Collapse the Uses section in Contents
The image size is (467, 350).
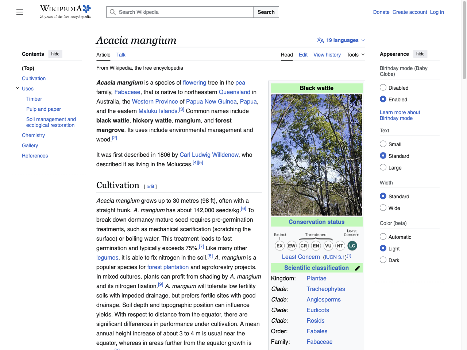[x=17, y=87]
